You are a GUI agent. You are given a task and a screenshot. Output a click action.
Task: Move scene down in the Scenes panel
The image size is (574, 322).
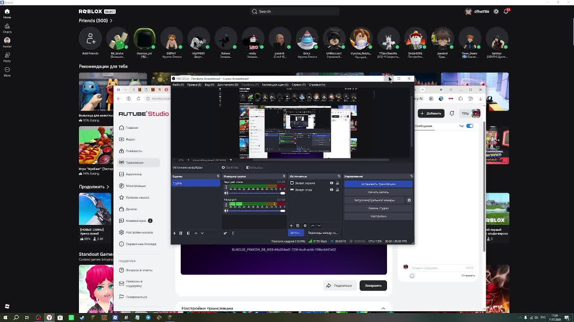click(202, 233)
